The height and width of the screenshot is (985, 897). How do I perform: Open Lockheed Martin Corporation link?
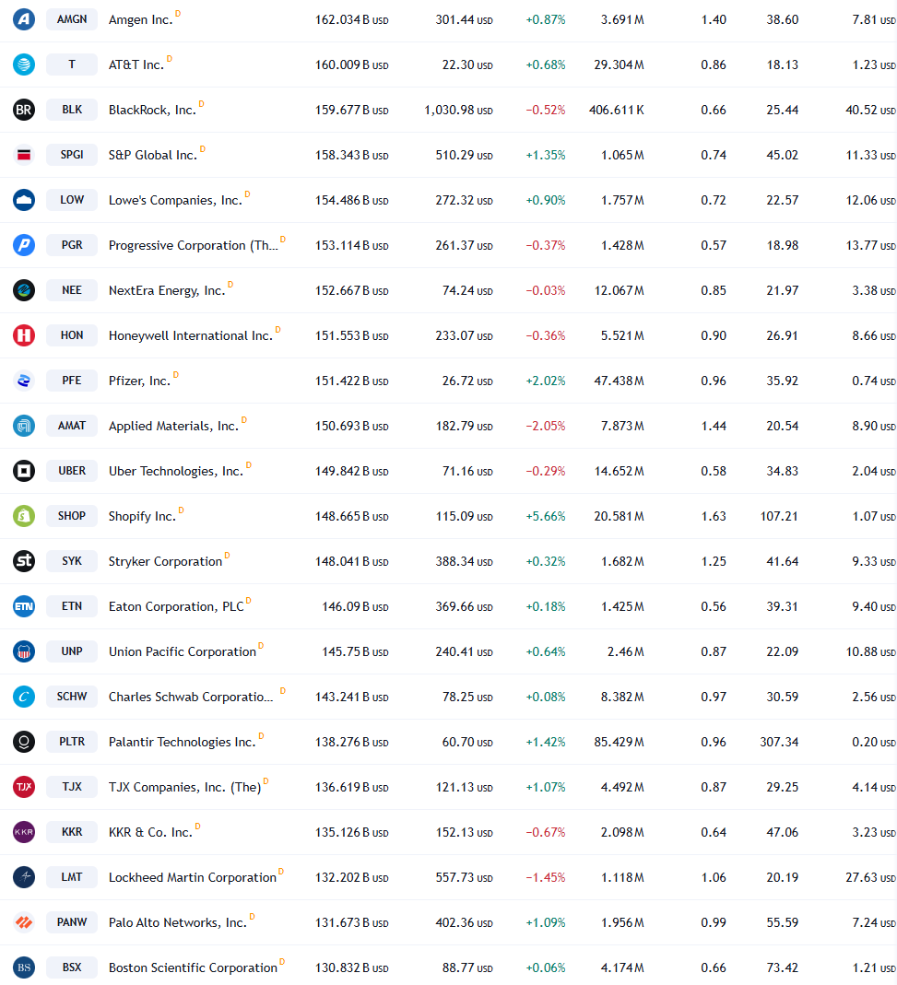pyautogui.click(x=193, y=877)
